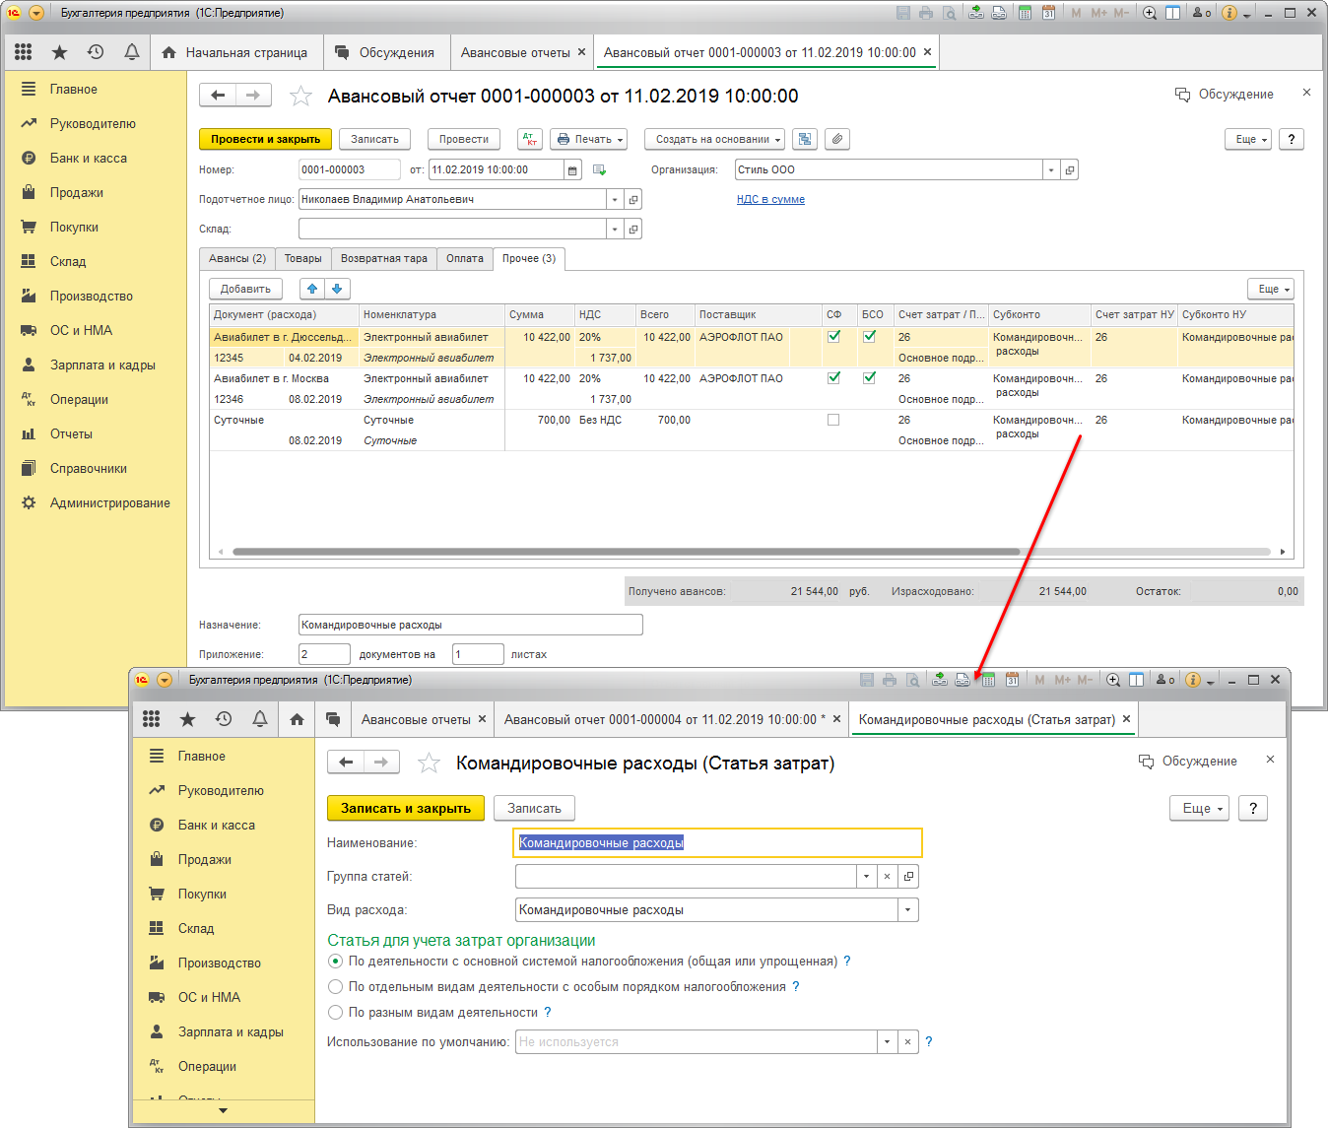The image size is (1328, 1129).
Task: Click document structure icon next to Создать на основании
Action: [805, 139]
